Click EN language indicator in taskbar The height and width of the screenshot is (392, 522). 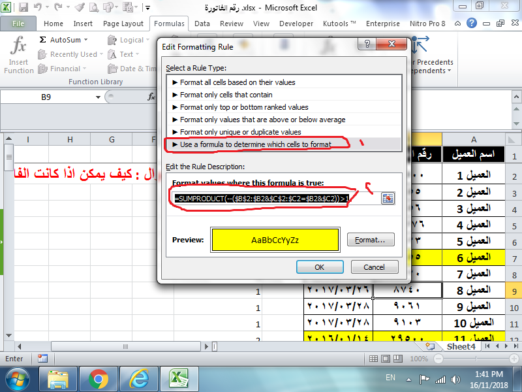click(x=390, y=378)
